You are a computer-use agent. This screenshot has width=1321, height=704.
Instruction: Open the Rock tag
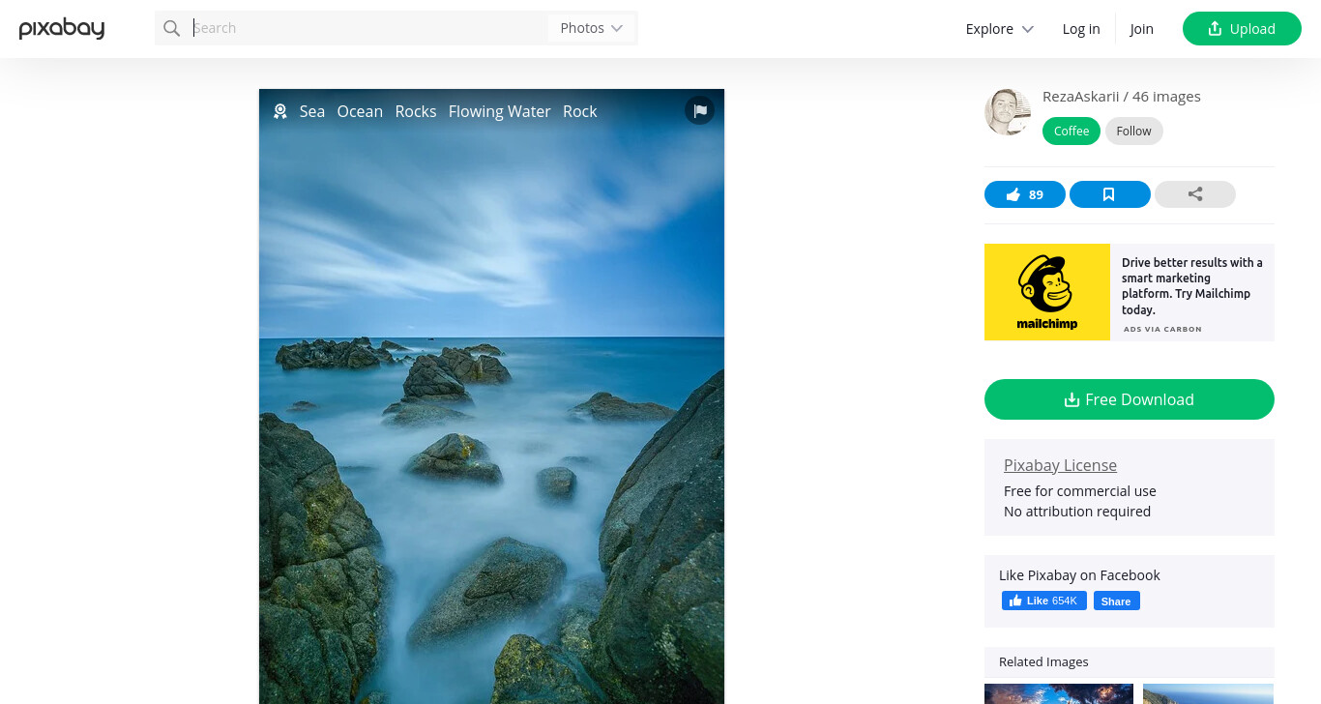point(580,111)
